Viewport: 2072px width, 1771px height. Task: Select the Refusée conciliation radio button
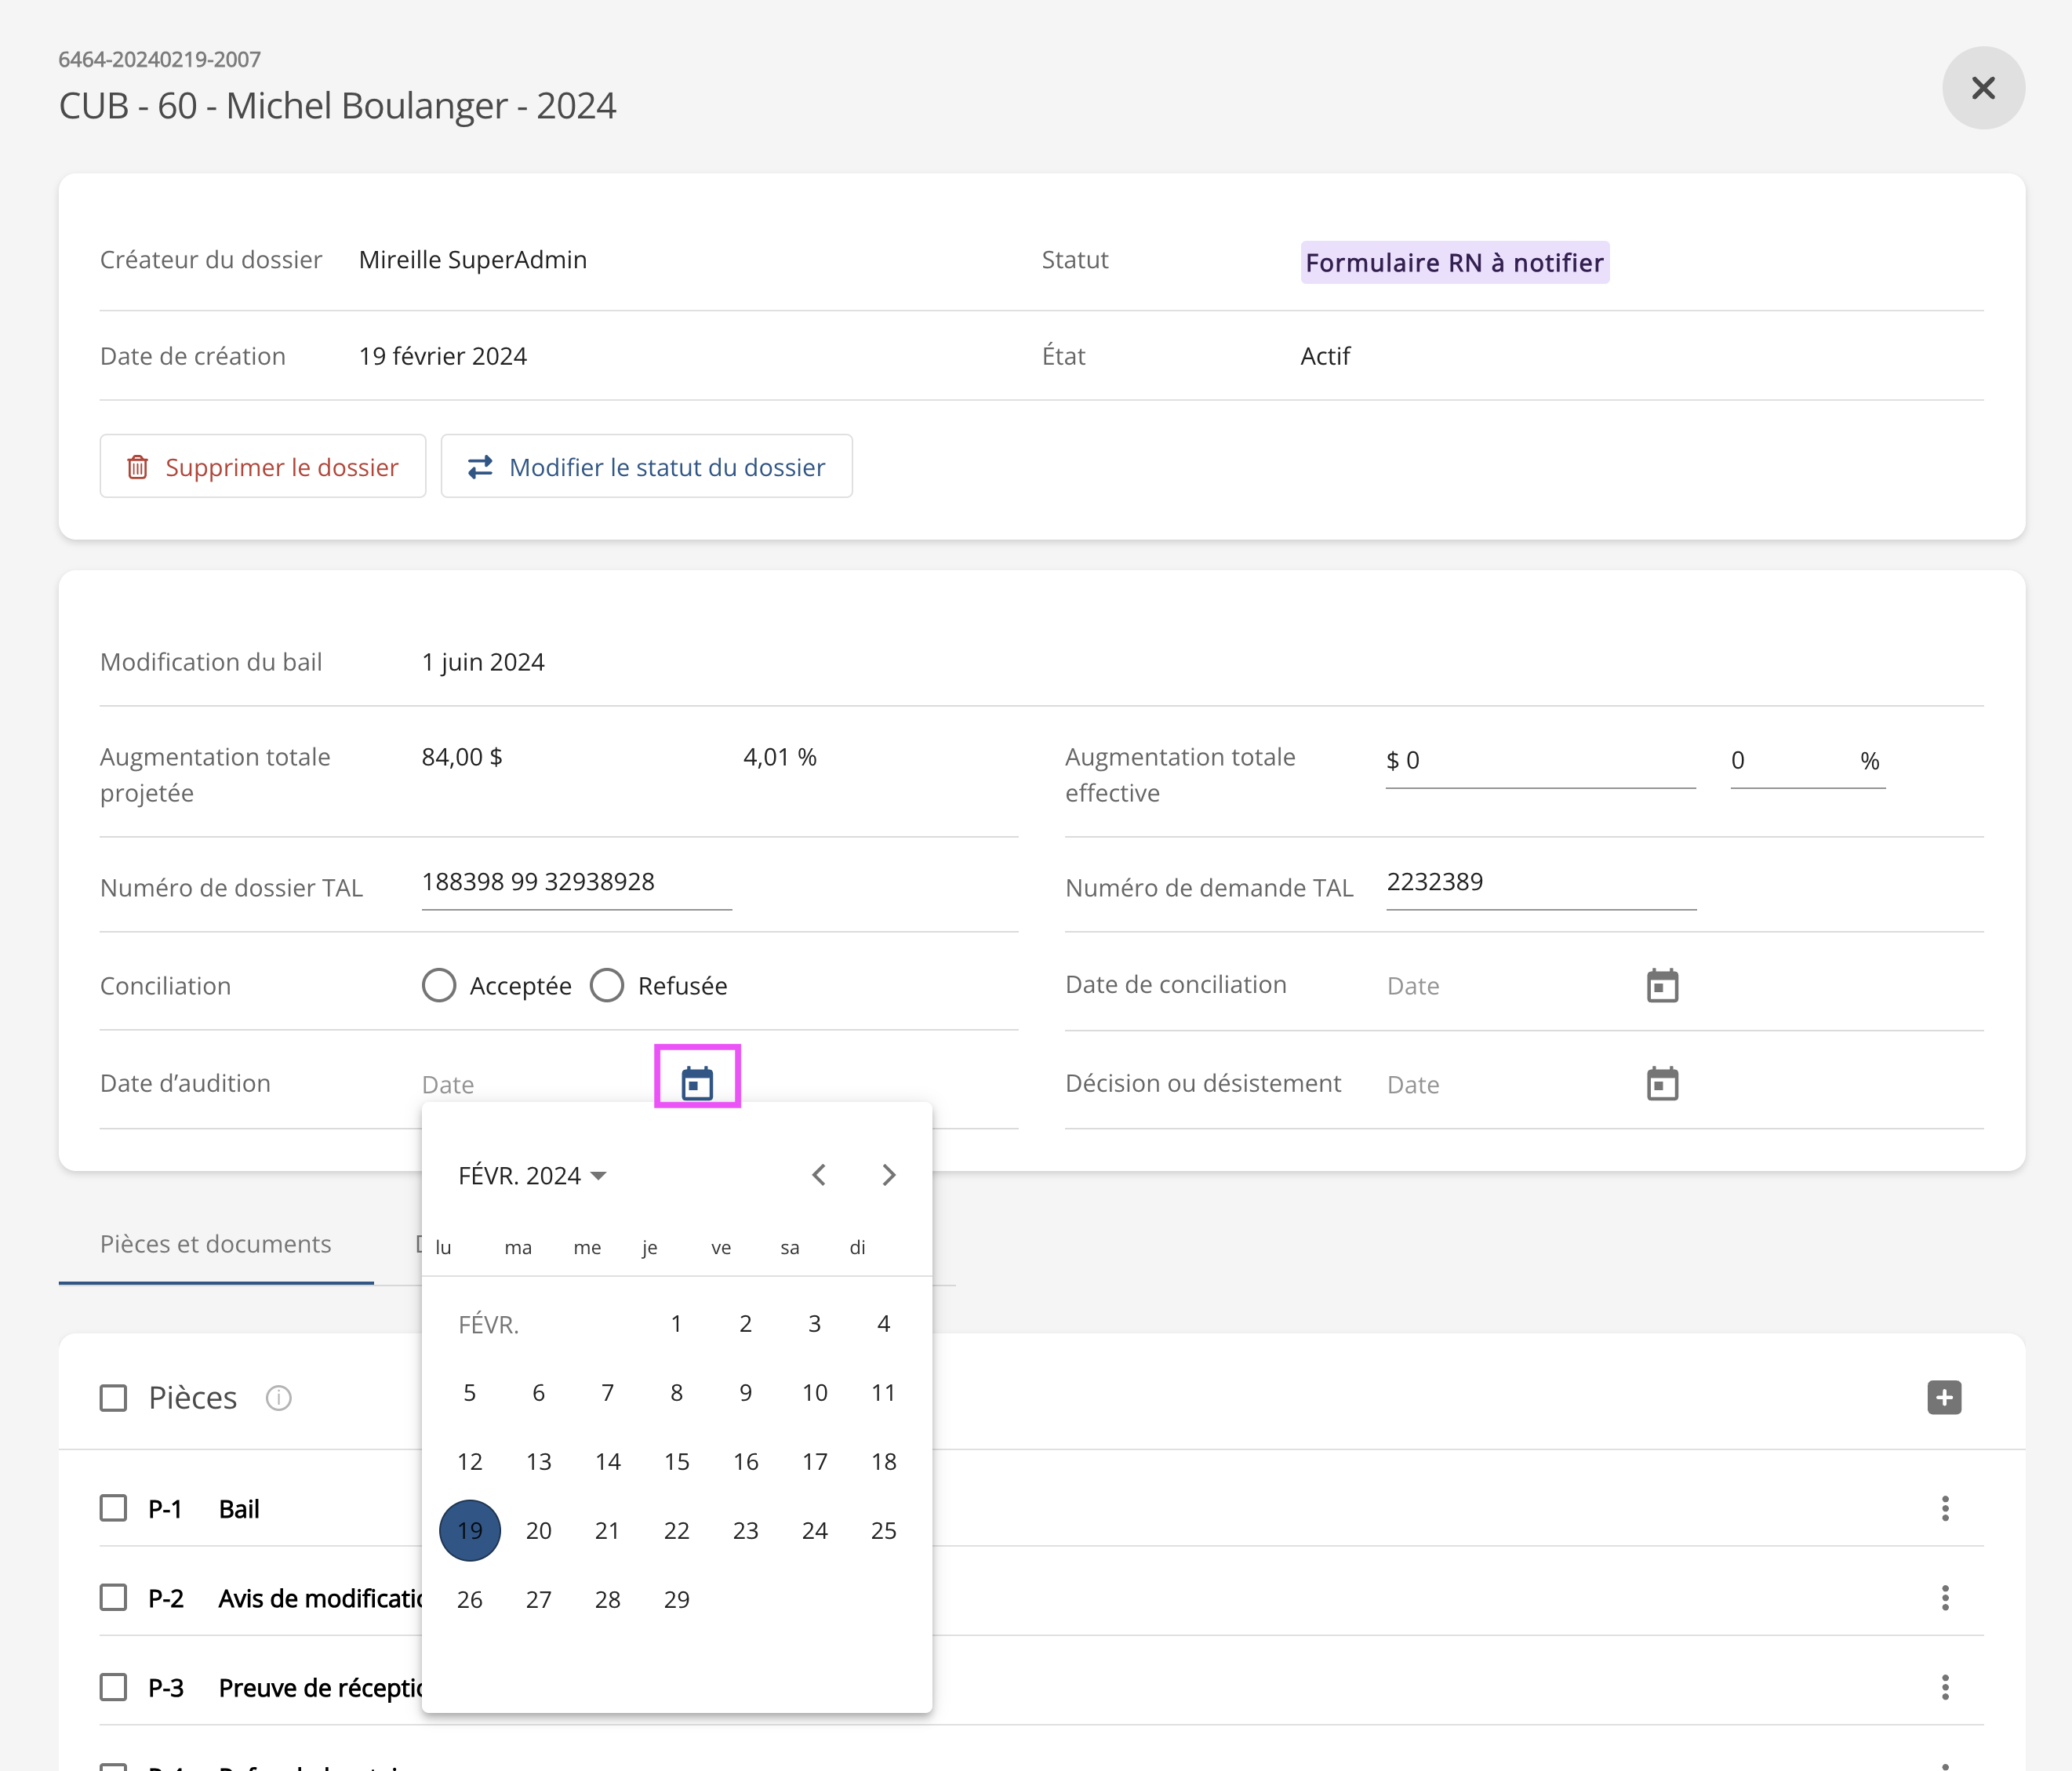coord(607,985)
